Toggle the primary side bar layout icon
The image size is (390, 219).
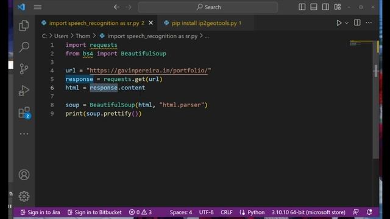click(x=302, y=7)
